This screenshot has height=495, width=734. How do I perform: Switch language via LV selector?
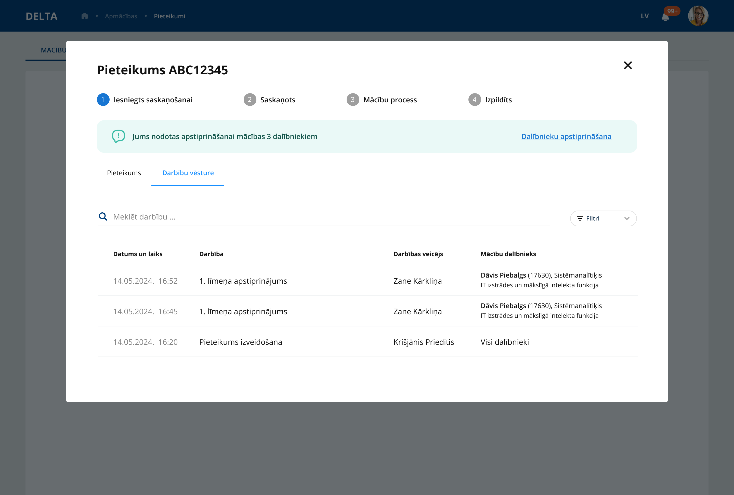coord(645,16)
